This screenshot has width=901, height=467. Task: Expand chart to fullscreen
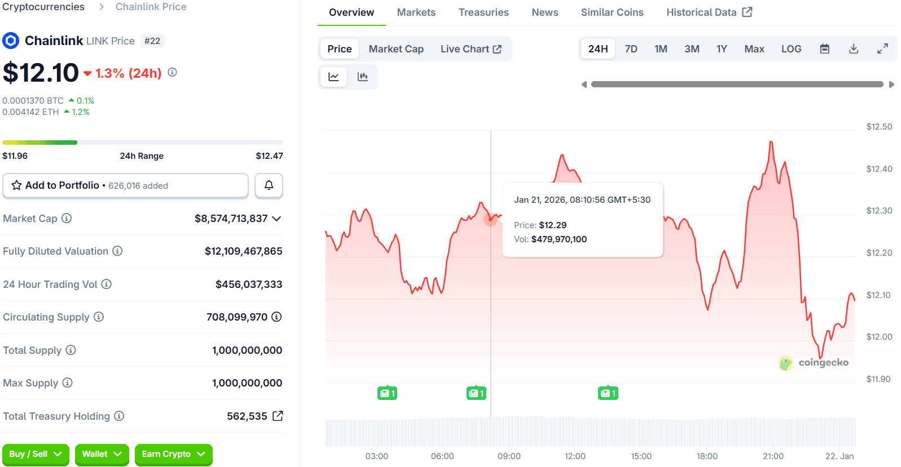(x=882, y=49)
